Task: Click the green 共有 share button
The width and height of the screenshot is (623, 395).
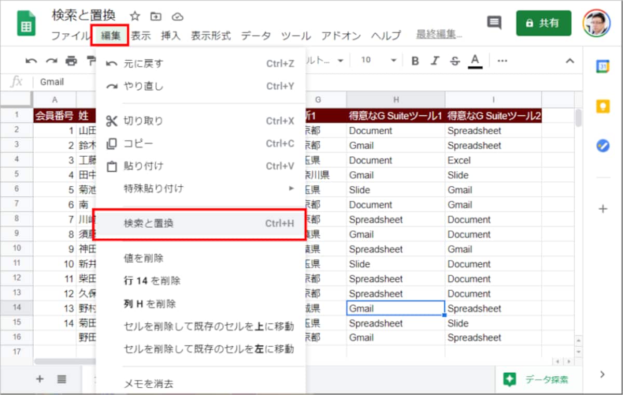Action: (x=544, y=23)
